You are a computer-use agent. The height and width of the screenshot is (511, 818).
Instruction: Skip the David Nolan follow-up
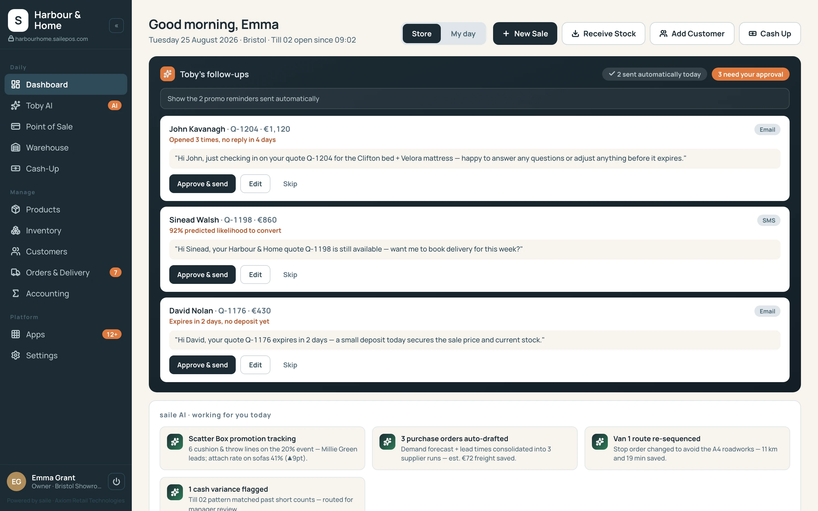[290, 365]
